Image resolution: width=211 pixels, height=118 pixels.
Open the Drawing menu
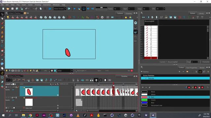[38, 5]
